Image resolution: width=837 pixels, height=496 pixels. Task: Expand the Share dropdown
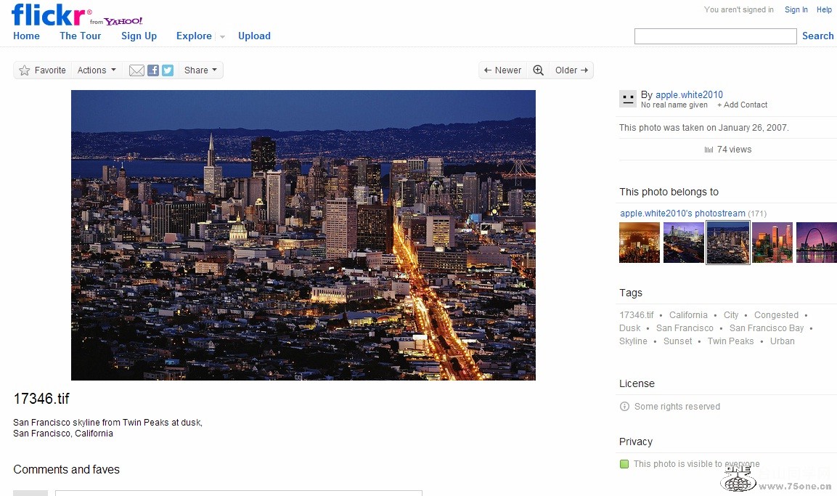pyautogui.click(x=200, y=70)
